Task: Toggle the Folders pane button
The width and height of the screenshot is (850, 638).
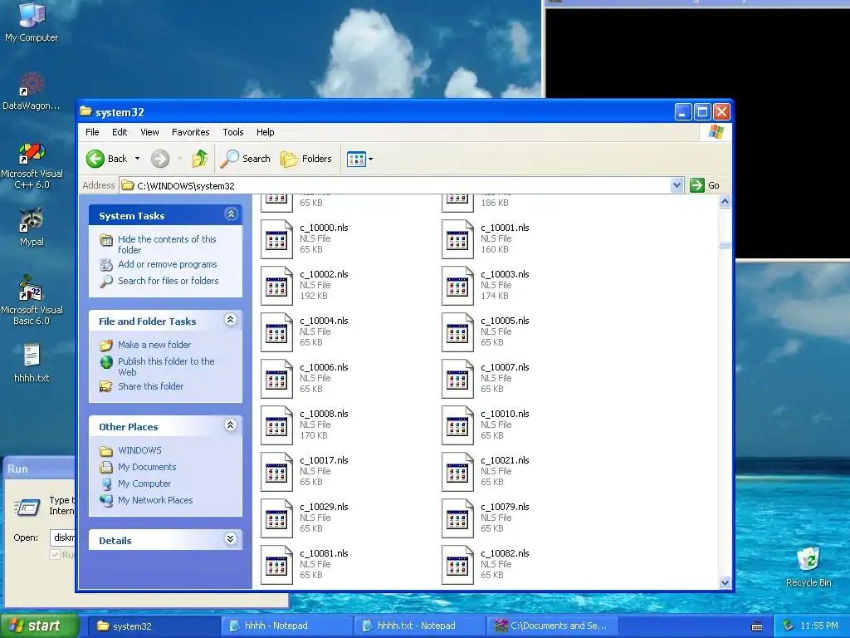Action: click(305, 159)
